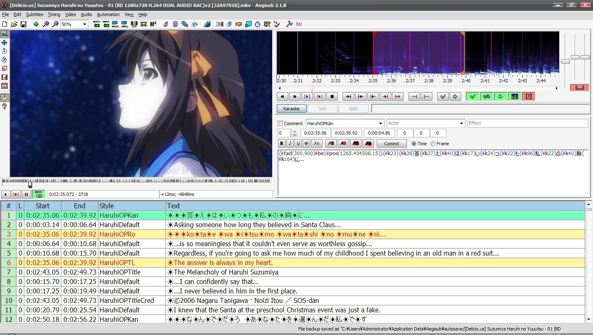593x335 pixels.
Task: Select row "...I can confidently say that..."
Action: [293, 281]
